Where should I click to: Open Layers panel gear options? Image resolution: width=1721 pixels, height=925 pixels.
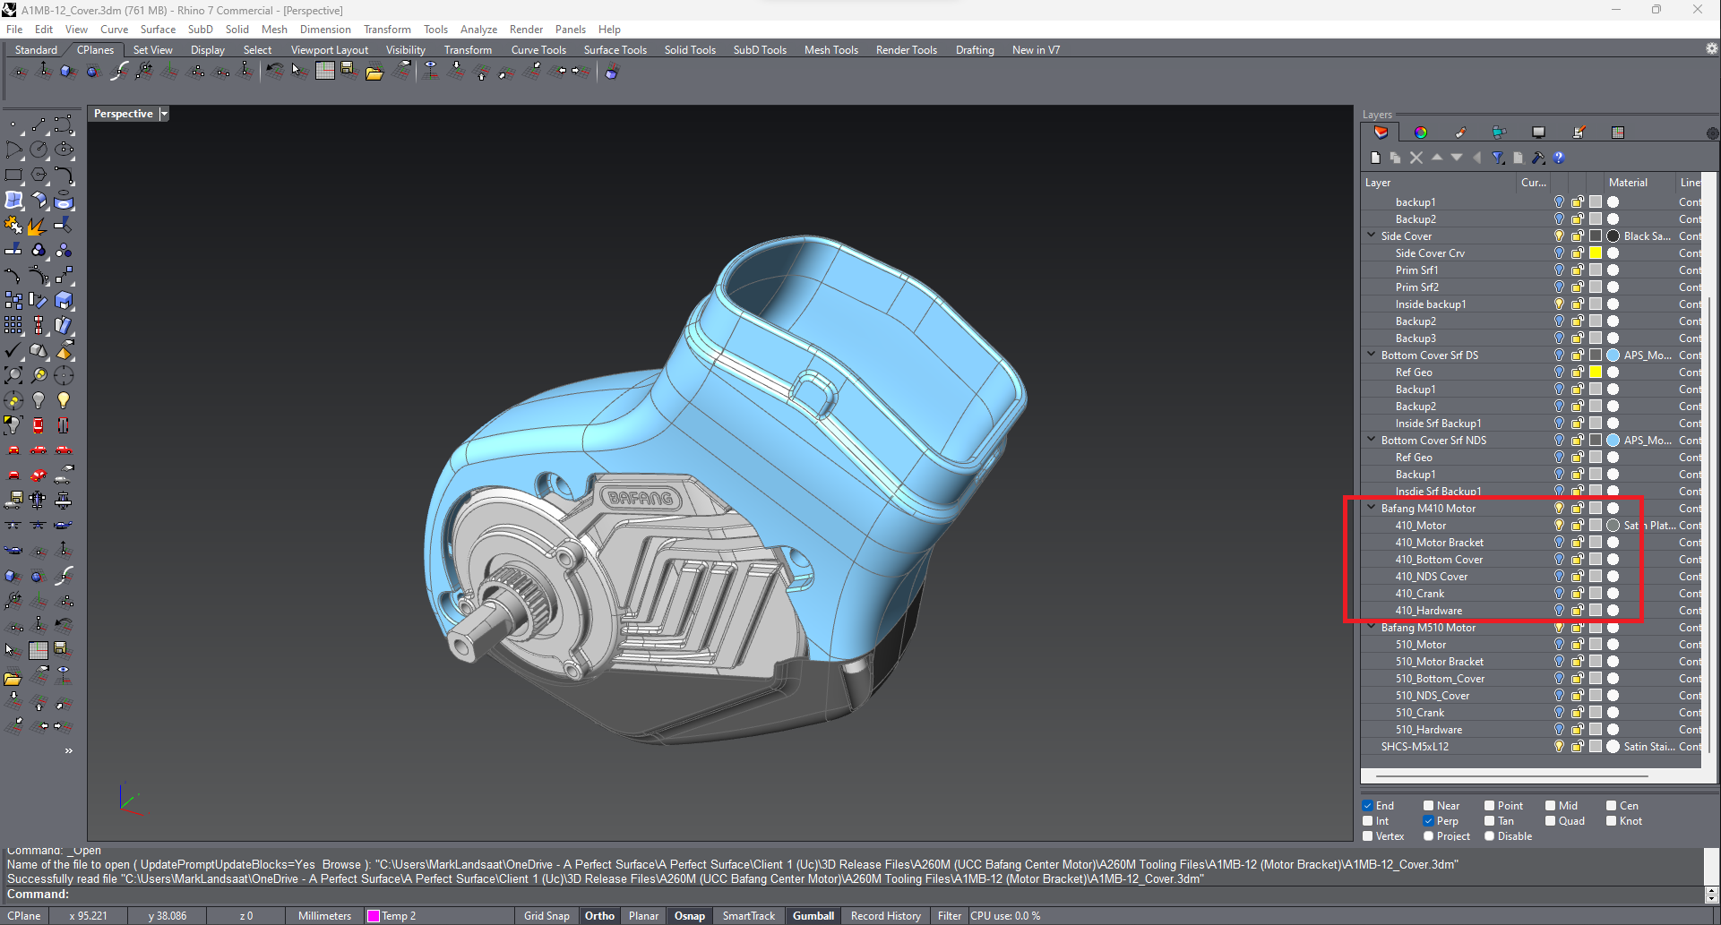pos(1712,133)
